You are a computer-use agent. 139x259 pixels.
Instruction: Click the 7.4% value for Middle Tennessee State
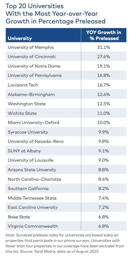click(103, 198)
